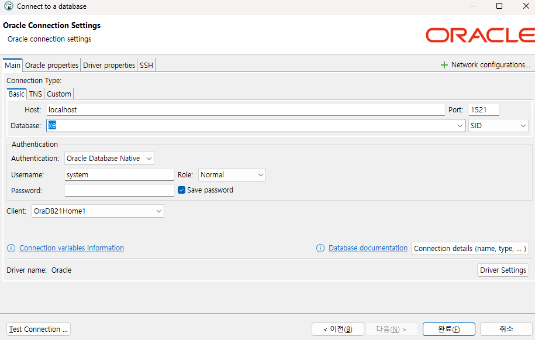
Task: Click the 'Oracle Connection Settings' heading
Action: 52,25
